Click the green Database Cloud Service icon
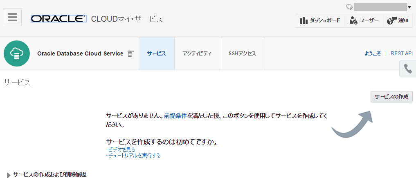 pos(17,53)
